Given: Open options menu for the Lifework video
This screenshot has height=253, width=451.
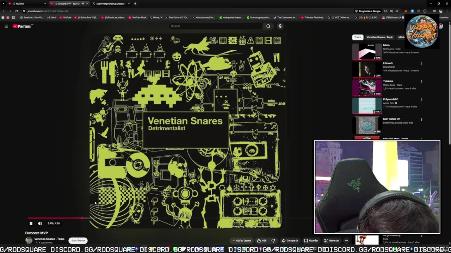Looking at the screenshot, I should coord(421,64).
